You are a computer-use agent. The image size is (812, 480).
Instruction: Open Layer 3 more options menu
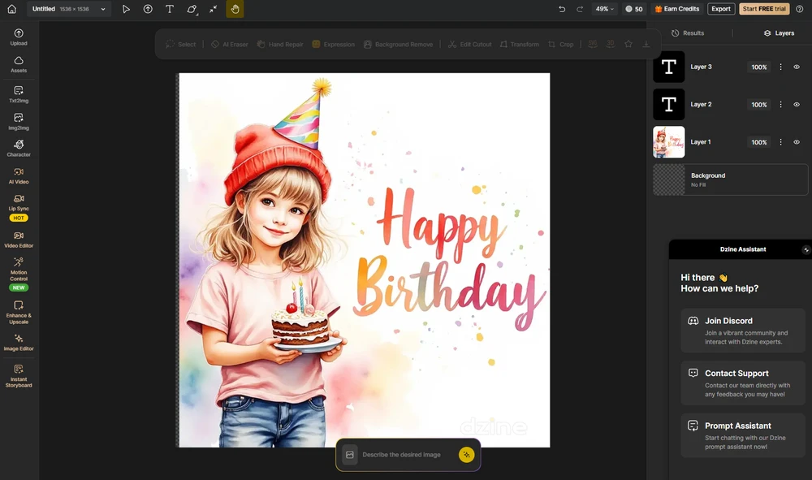[x=781, y=67]
